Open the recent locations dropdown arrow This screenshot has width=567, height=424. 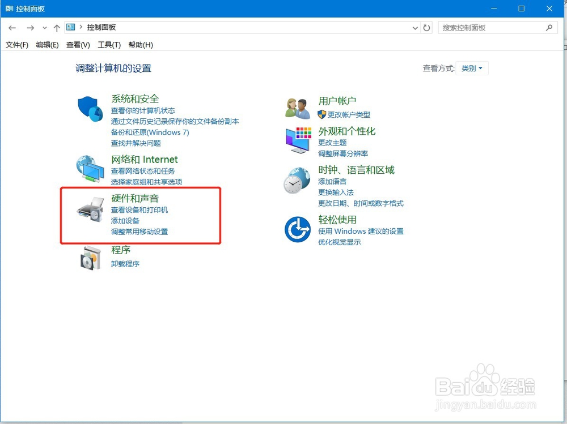(x=44, y=28)
